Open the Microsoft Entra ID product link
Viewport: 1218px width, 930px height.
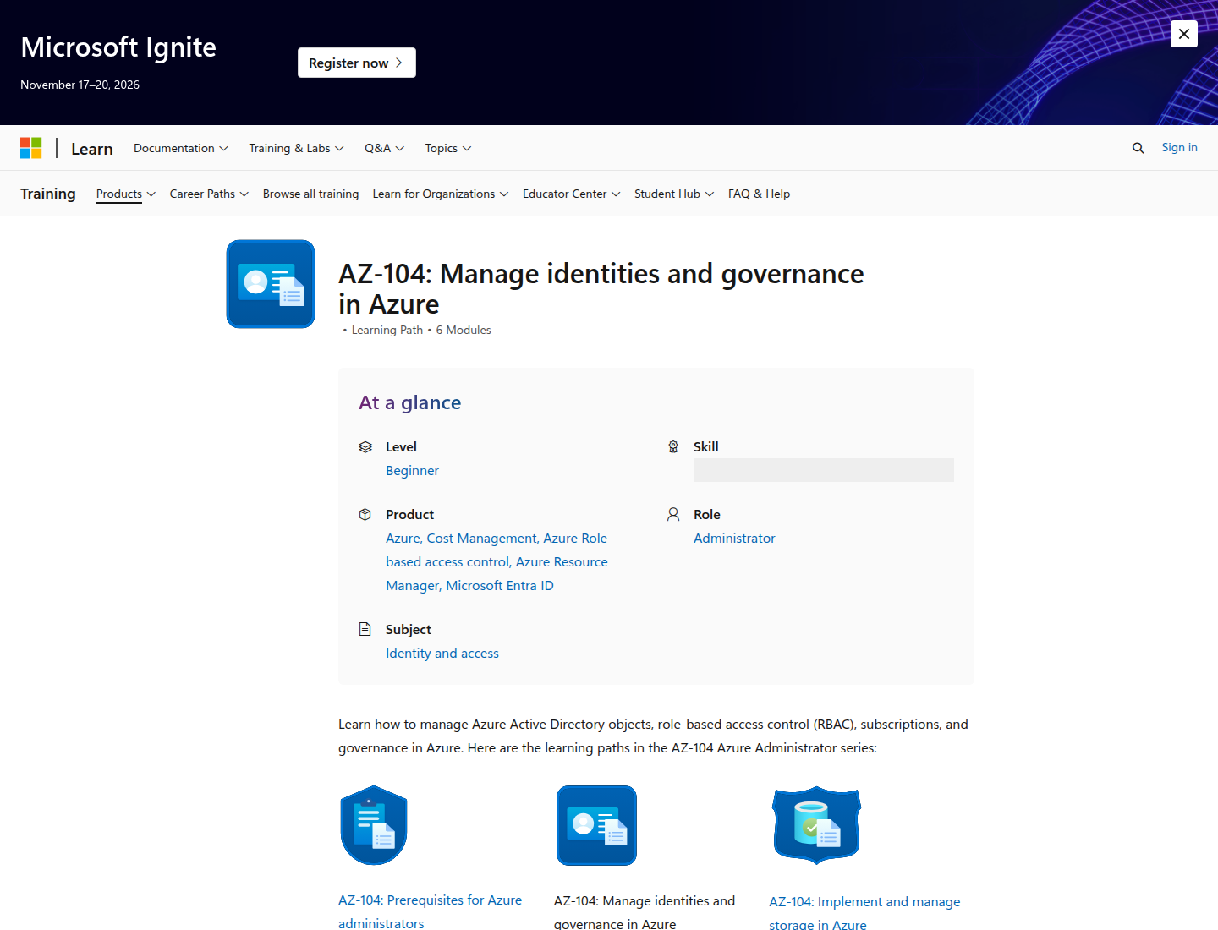[x=500, y=585]
